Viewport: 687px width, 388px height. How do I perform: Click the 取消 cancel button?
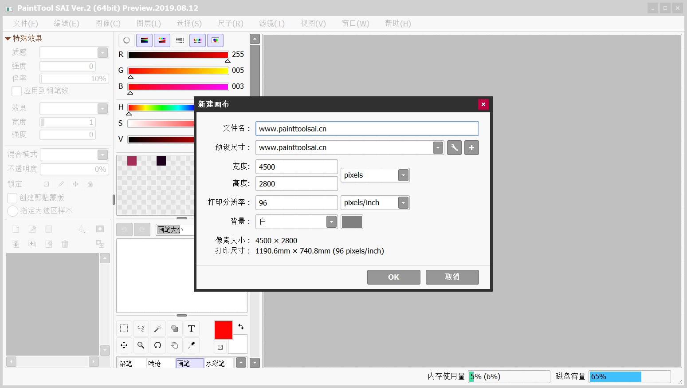point(452,277)
